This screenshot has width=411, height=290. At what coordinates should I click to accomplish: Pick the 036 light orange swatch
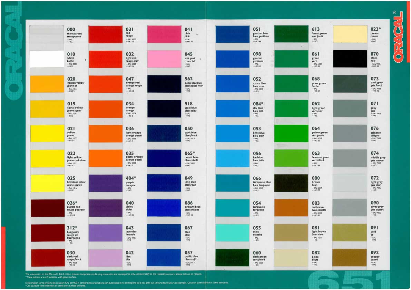(x=106, y=133)
